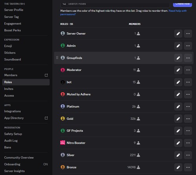Show more options for Groupfinds role

pos(188,58)
